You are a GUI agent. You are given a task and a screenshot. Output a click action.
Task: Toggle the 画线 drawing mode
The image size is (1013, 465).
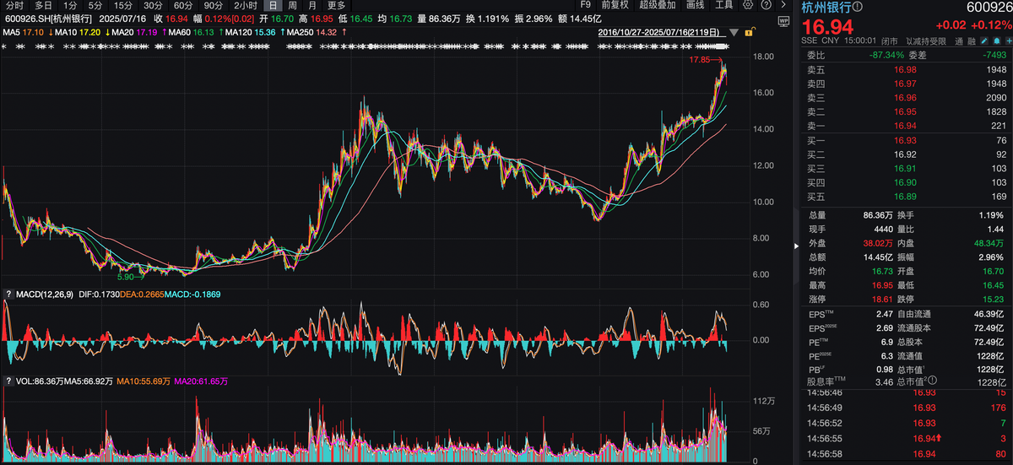695,5
